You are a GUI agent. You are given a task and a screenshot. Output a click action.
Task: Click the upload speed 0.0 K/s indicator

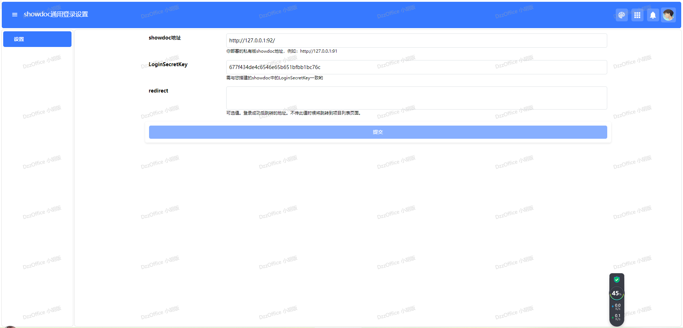(616, 306)
